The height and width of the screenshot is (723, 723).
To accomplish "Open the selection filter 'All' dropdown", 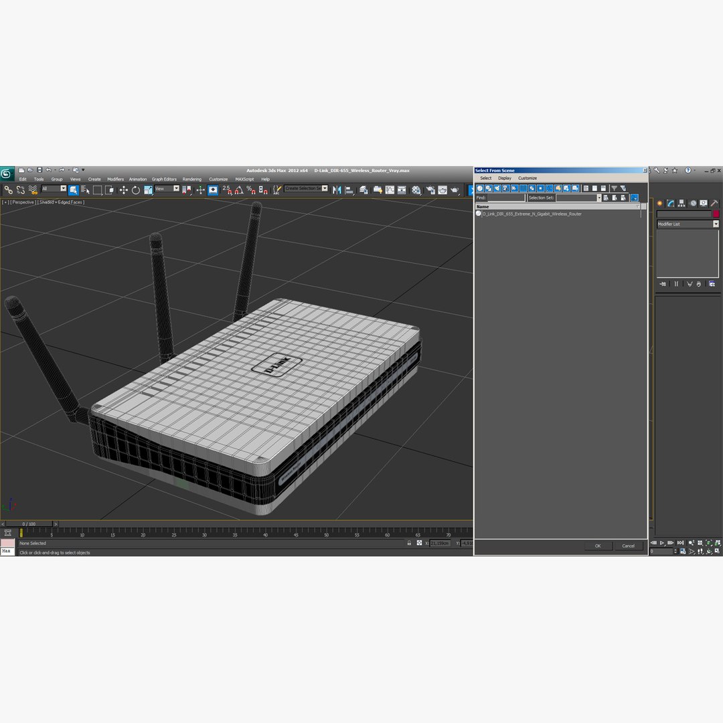I will [54, 189].
